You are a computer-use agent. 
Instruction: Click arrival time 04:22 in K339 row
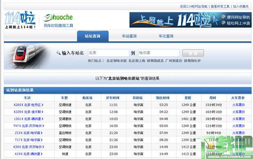164,112
